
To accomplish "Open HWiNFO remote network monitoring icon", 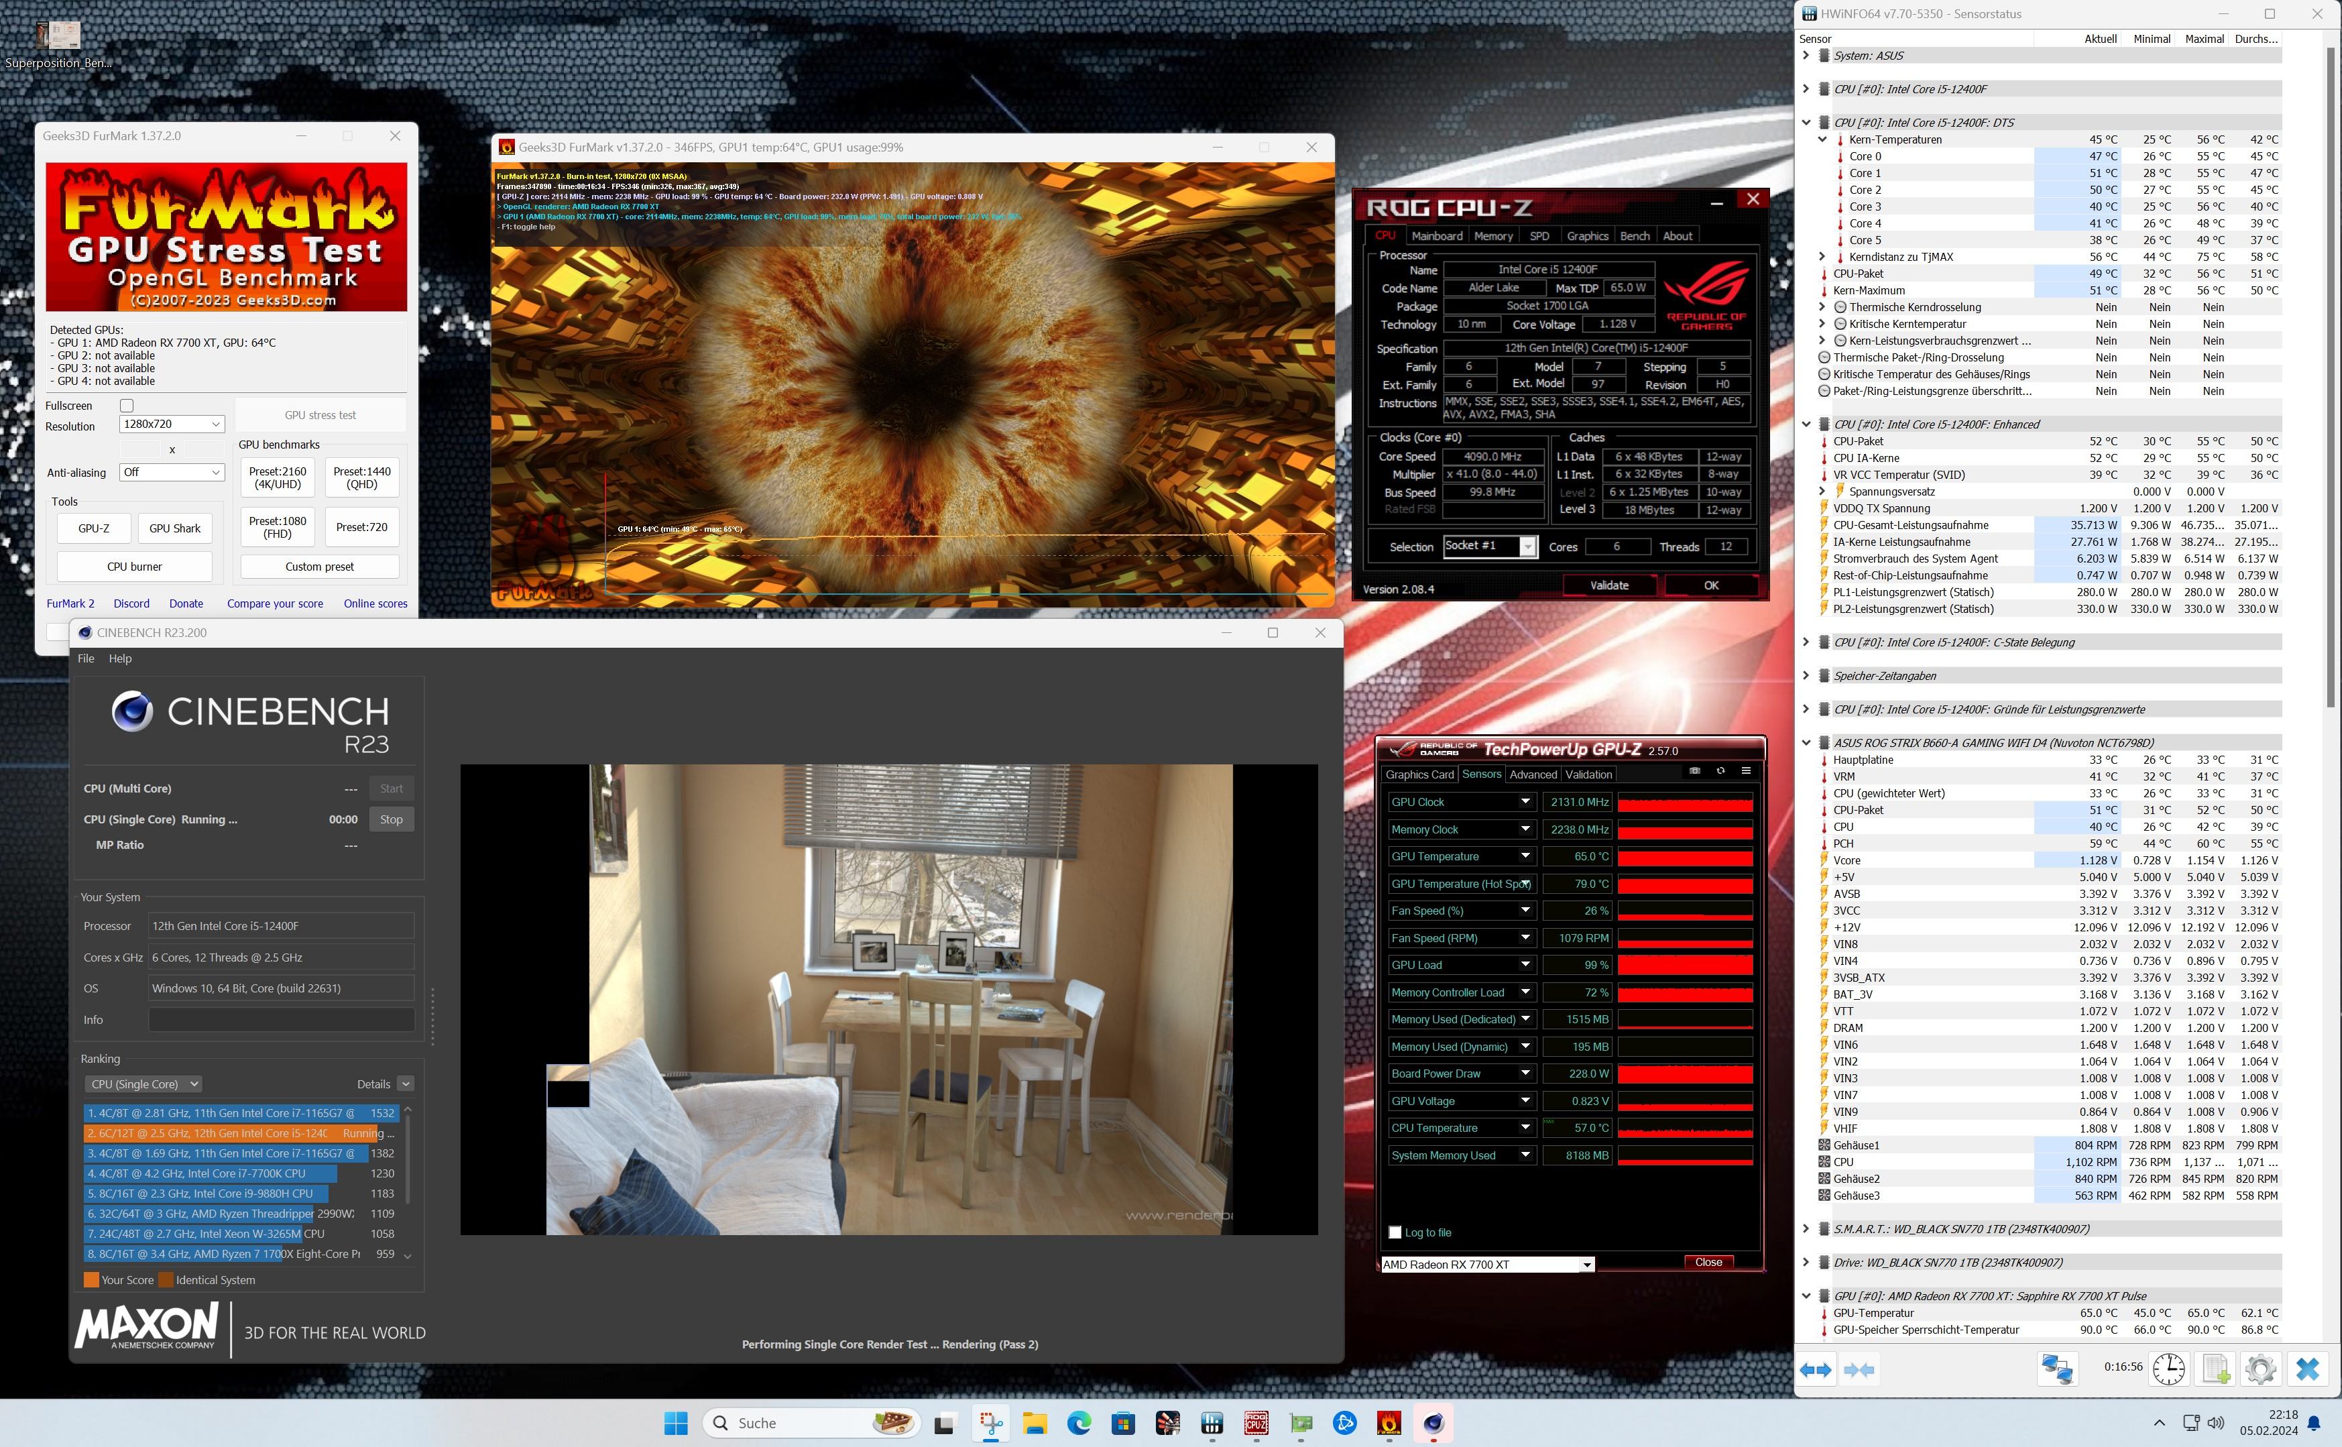I will [x=2057, y=1369].
